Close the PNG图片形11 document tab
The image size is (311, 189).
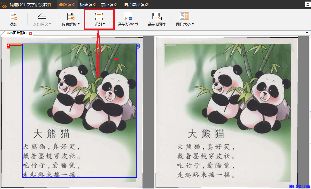pyautogui.click(x=31, y=33)
